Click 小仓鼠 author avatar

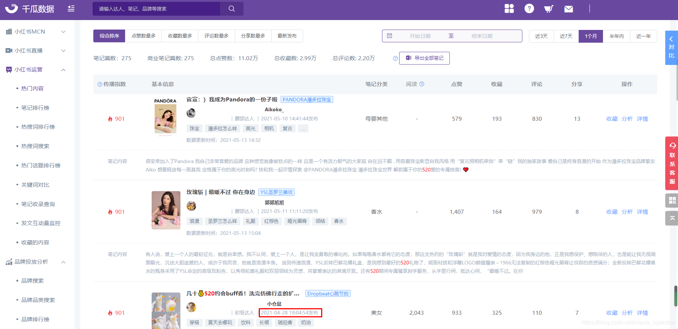pos(191,307)
